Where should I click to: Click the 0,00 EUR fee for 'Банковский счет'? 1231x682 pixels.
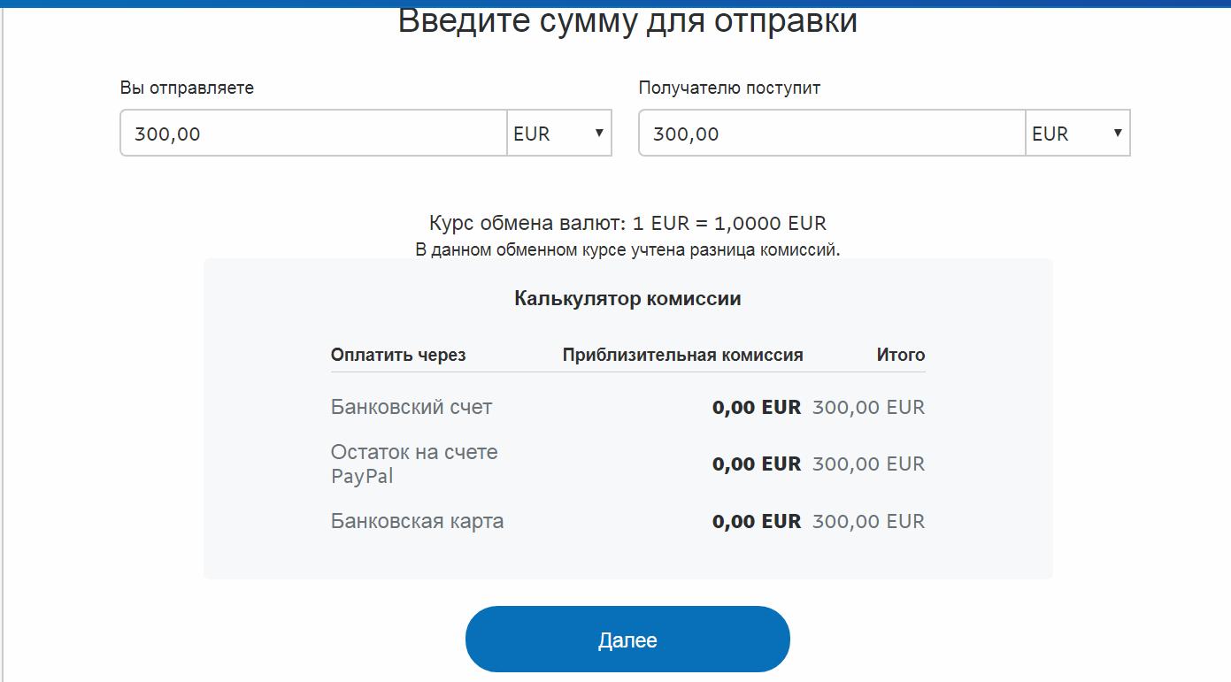pyautogui.click(x=756, y=407)
